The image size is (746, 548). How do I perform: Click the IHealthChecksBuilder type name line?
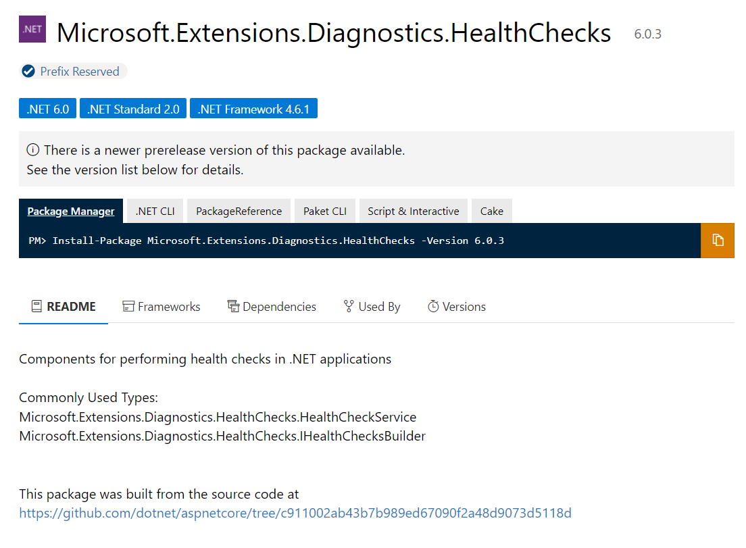click(x=222, y=437)
